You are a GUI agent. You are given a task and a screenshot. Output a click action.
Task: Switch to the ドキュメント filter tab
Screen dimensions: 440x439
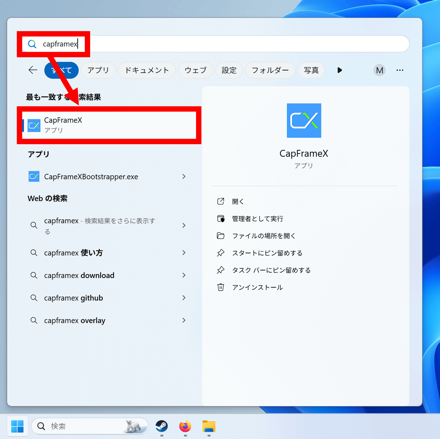(147, 70)
